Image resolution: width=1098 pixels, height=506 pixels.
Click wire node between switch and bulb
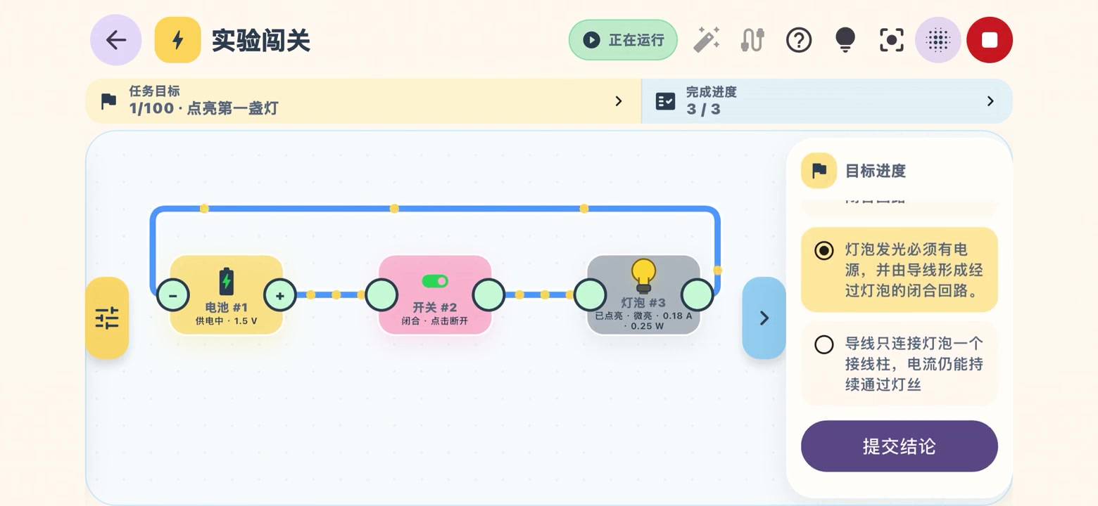[x=545, y=294]
